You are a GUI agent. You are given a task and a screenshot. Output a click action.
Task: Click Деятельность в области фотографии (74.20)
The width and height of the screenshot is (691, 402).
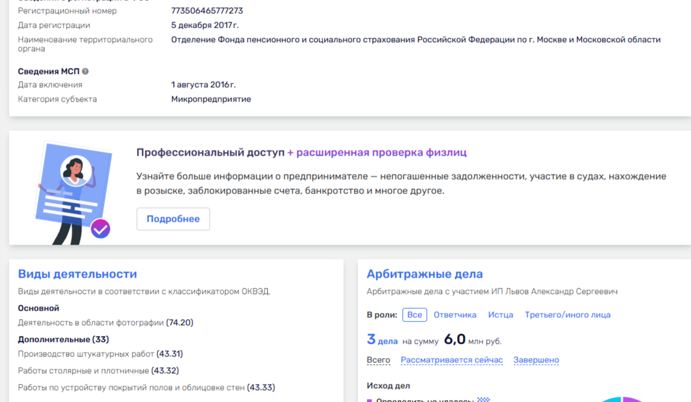105,323
